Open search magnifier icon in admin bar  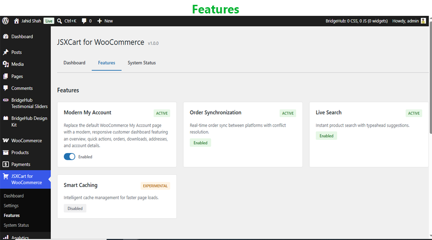click(x=60, y=21)
